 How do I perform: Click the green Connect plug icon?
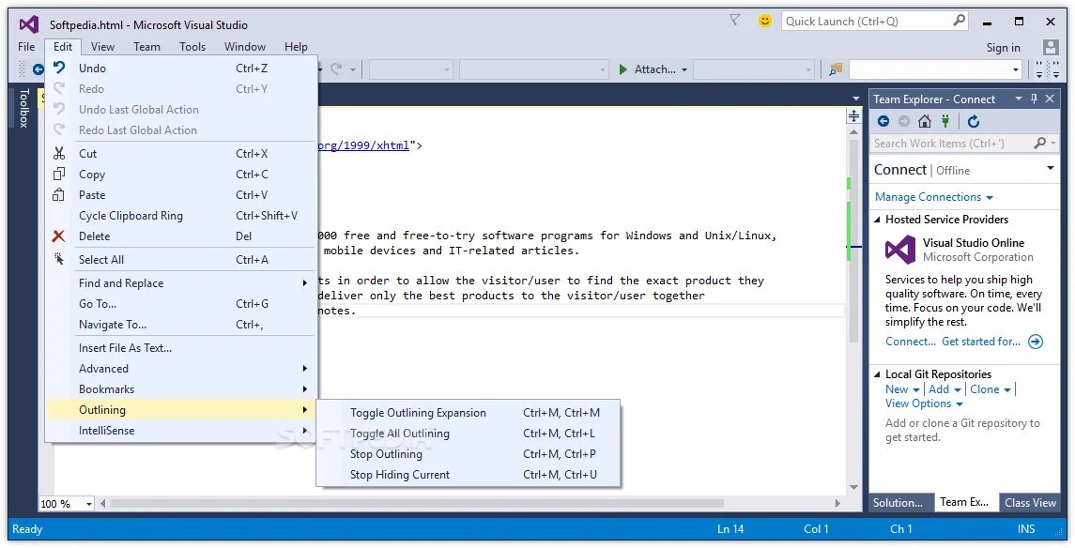[x=945, y=121]
